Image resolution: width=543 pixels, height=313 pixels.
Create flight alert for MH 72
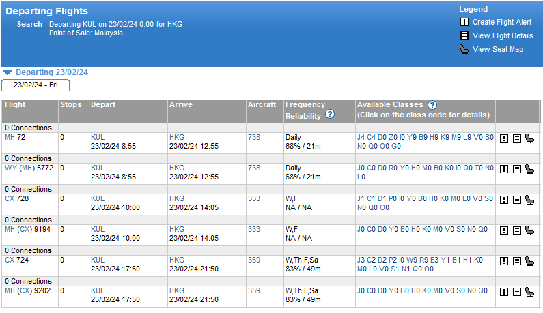pyautogui.click(x=504, y=138)
